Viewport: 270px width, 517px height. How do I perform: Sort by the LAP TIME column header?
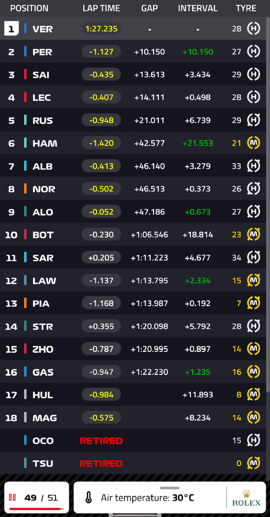pos(101,8)
